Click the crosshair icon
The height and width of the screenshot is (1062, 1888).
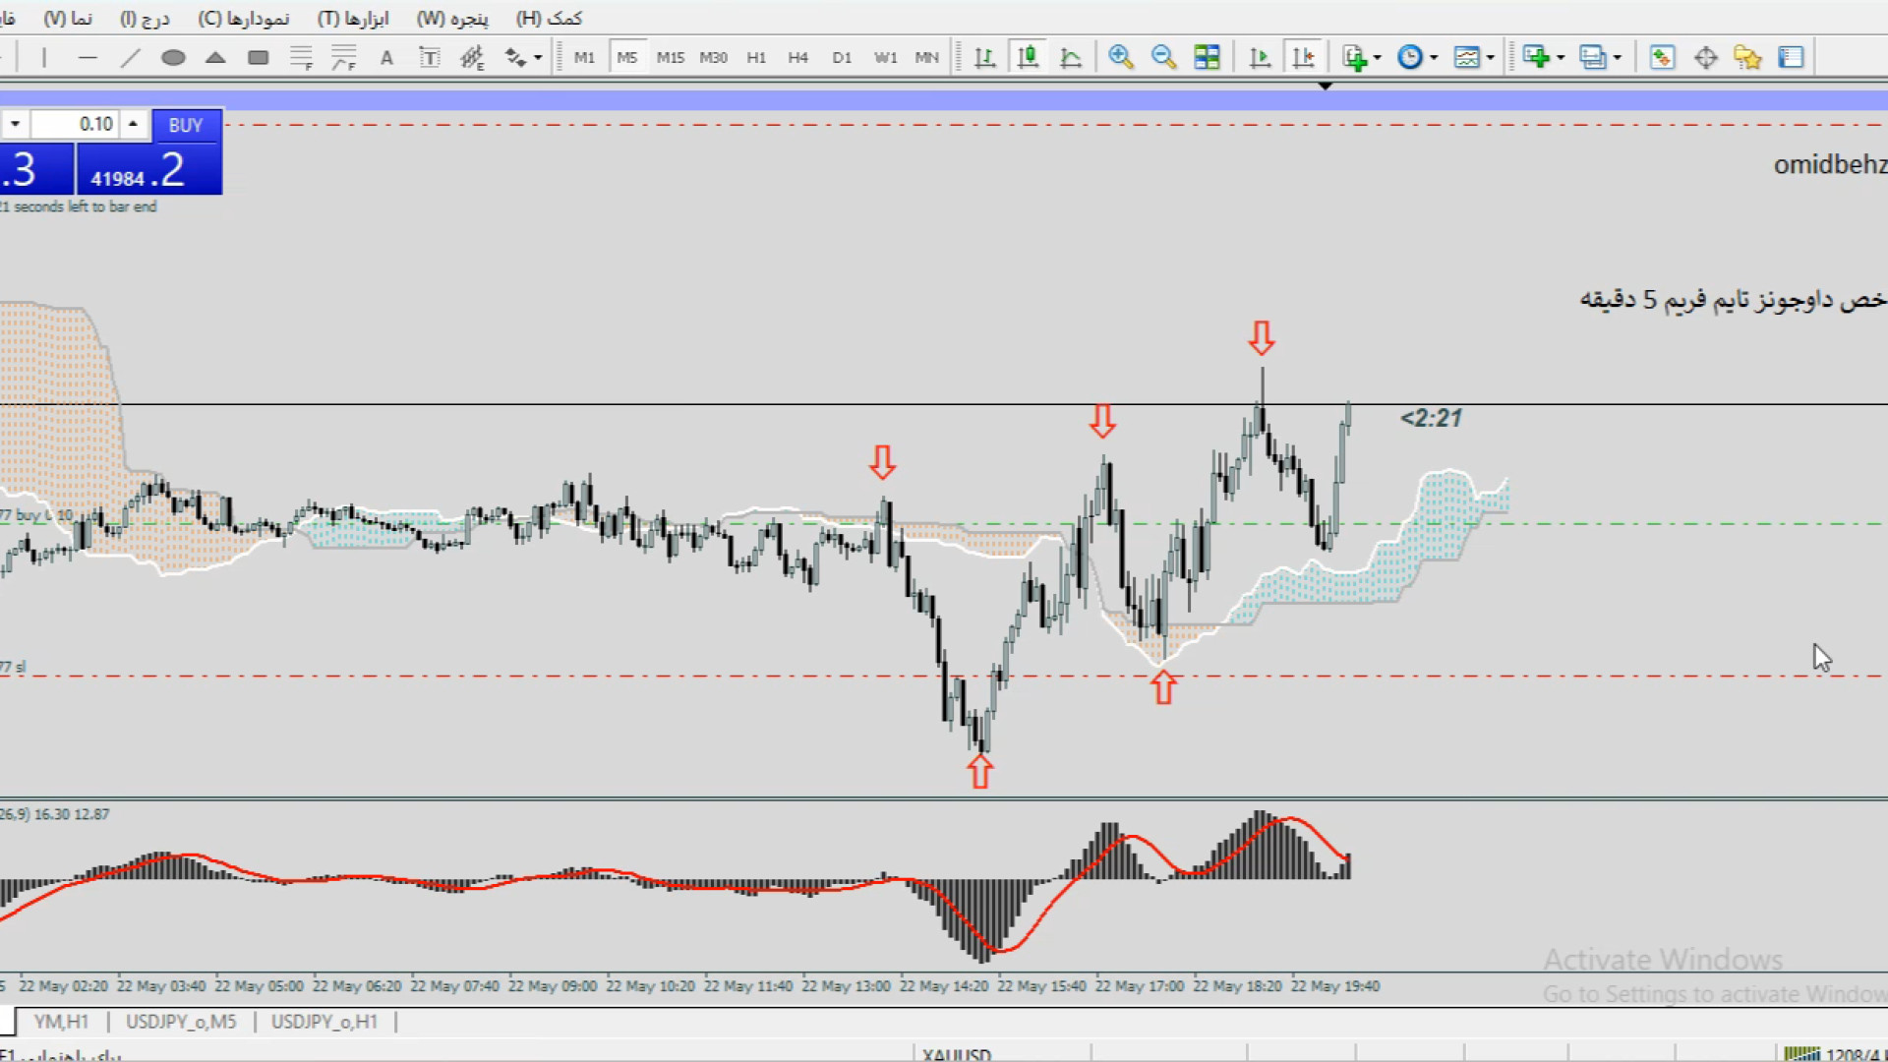click(x=1706, y=58)
